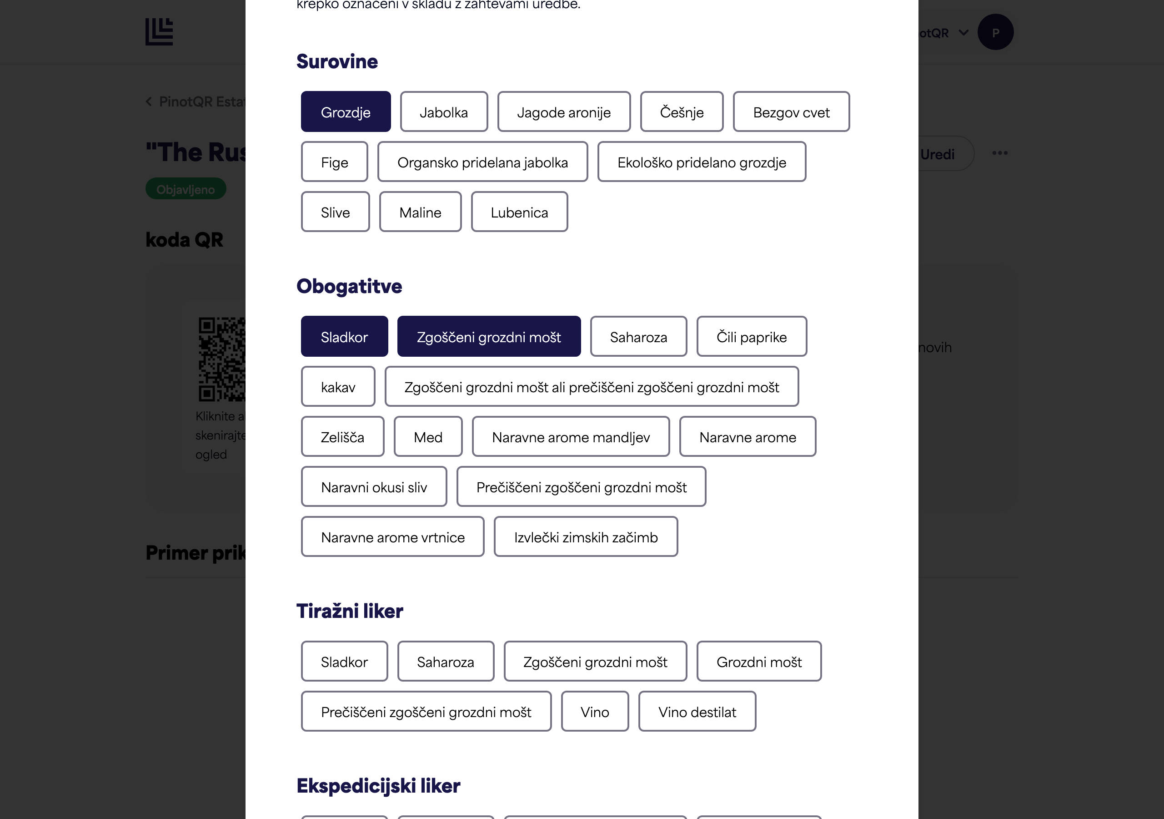The width and height of the screenshot is (1164, 819).
Task: Choose Grozdni mošt in Tiražni liker
Action: [759, 661]
